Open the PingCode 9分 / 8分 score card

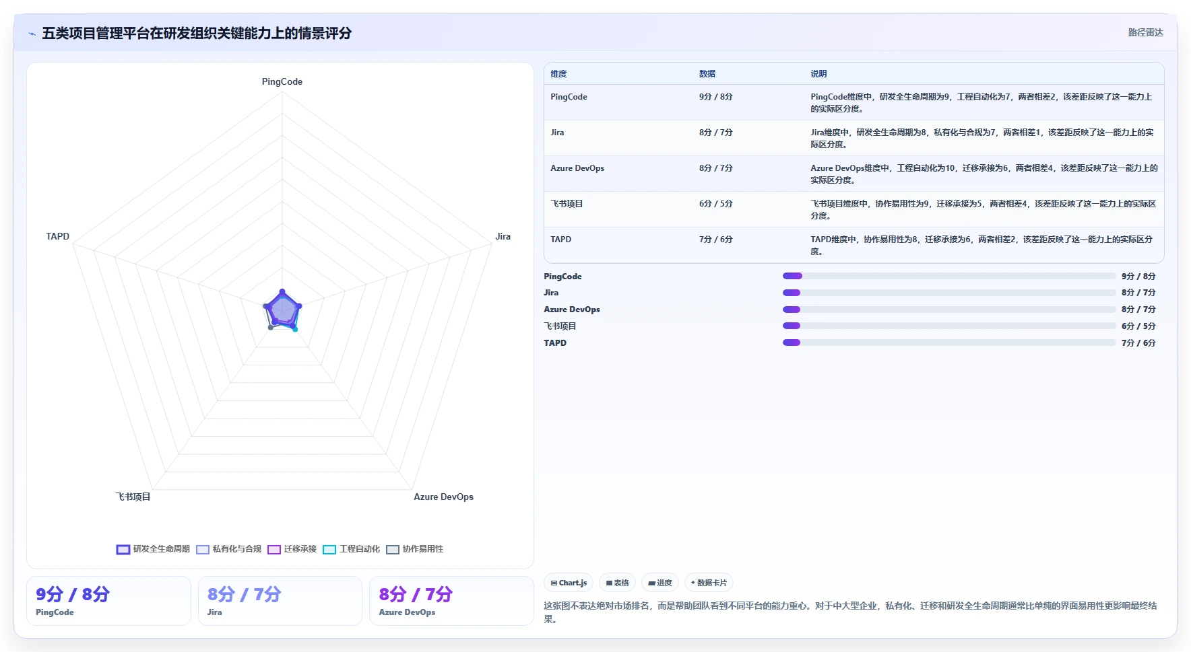coord(108,601)
